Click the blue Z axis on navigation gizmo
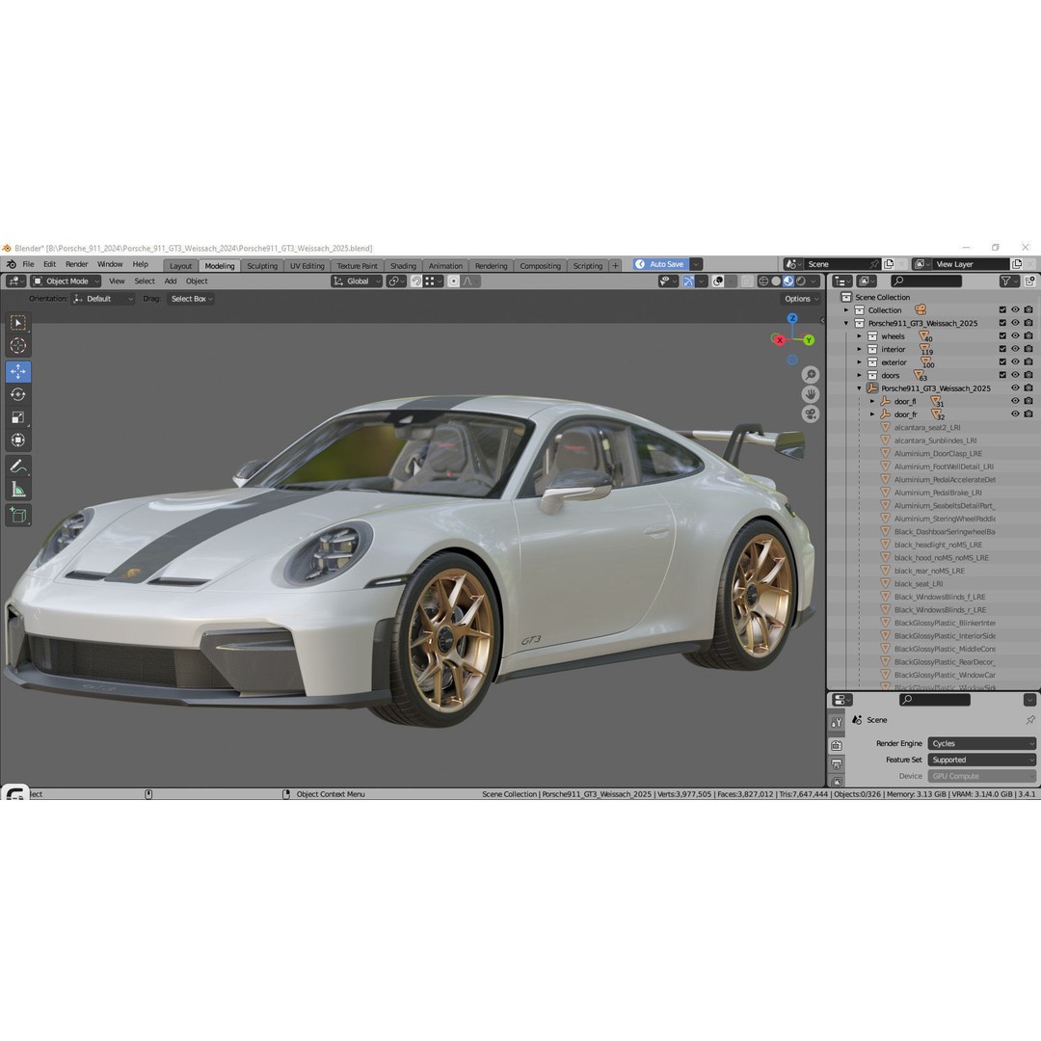The height and width of the screenshot is (1041, 1041). pos(792,319)
